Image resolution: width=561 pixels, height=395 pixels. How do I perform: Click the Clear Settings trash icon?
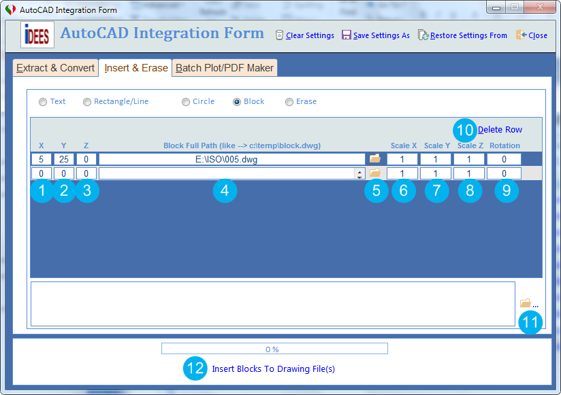279,35
